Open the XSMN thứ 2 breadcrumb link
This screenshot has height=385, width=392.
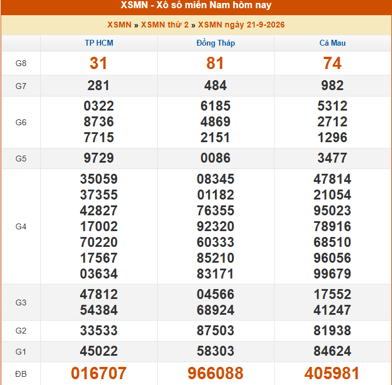tap(165, 25)
